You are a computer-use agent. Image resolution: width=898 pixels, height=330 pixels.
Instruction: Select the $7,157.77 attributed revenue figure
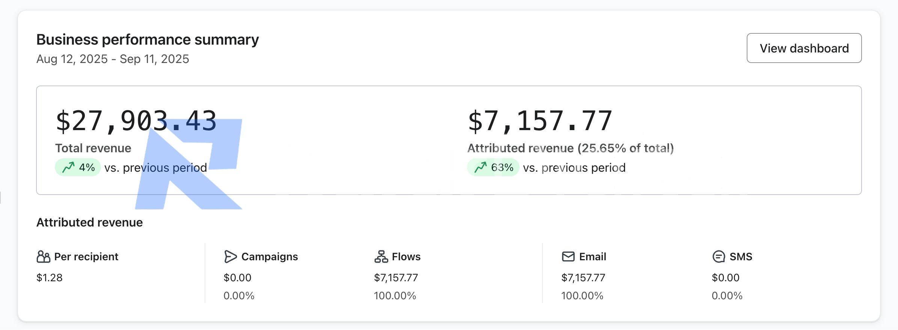(x=540, y=121)
